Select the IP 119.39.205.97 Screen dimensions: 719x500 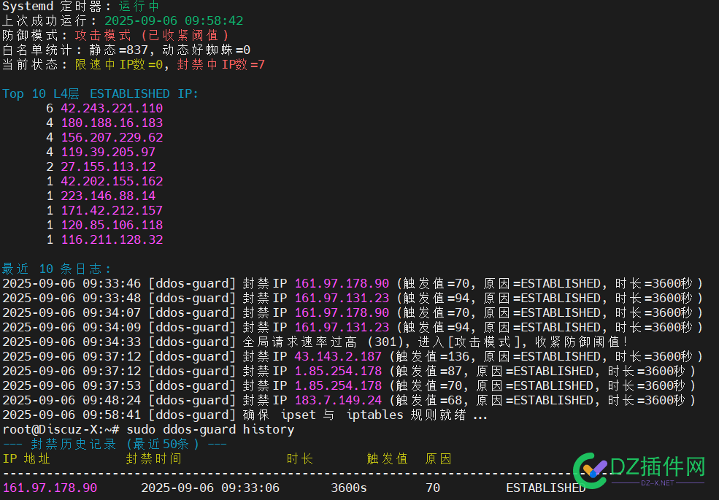(108, 152)
